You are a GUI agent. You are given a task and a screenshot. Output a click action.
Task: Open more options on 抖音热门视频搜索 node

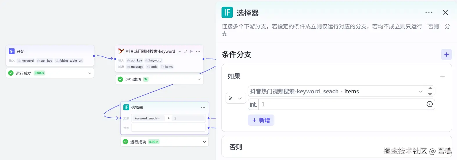198,51
